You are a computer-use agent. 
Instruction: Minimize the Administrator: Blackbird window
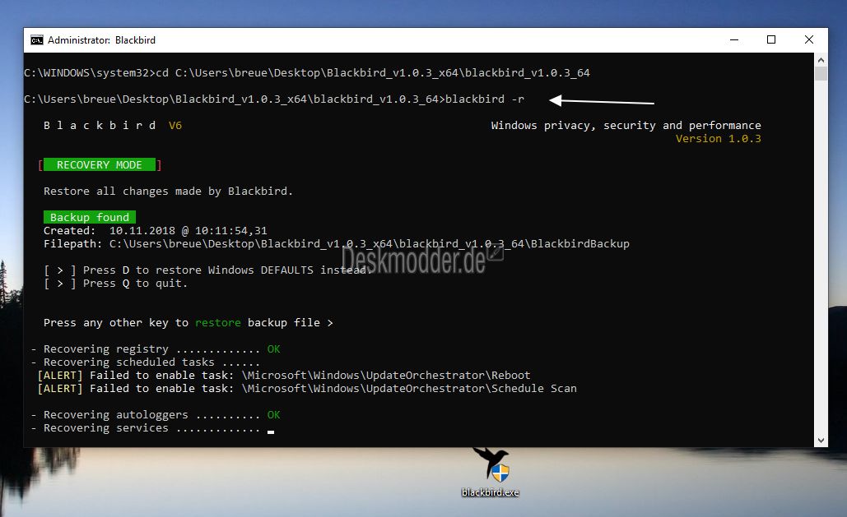click(x=733, y=40)
